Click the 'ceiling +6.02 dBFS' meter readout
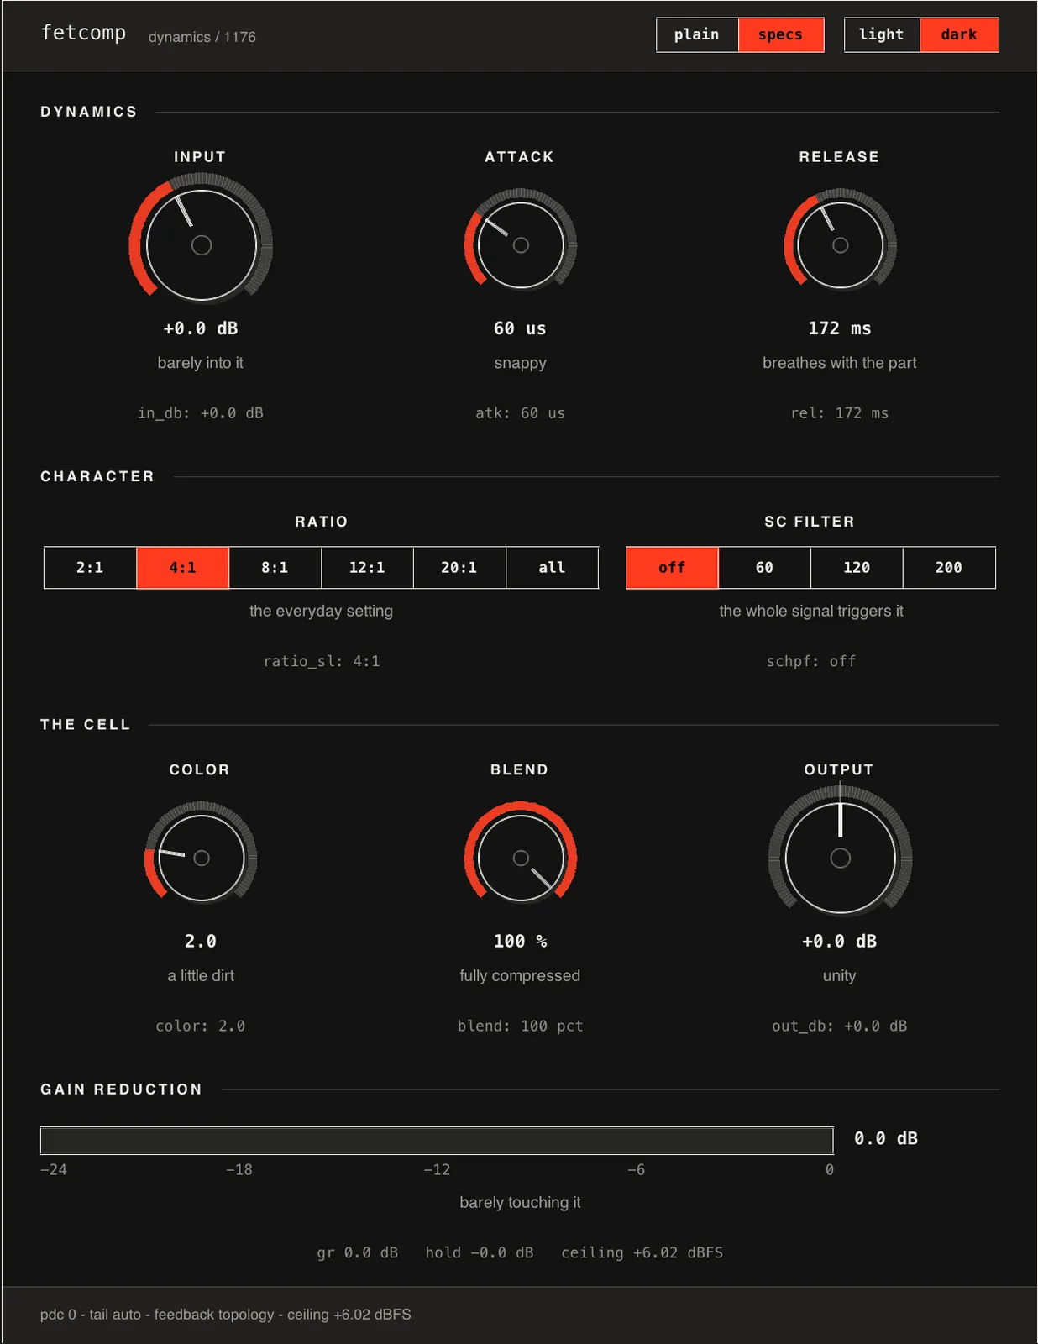Viewport: 1038px width, 1344px height. [x=642, y=1252]
